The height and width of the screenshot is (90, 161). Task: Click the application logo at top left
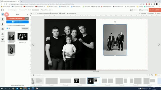(3, 10)
